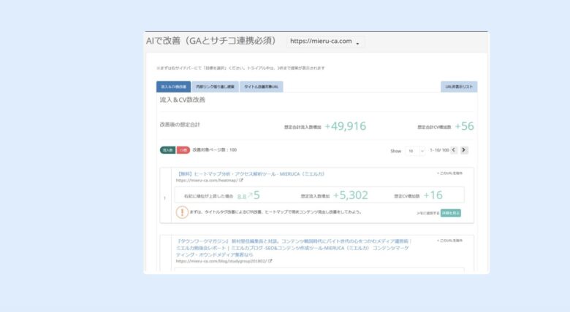
Task: Toggle the green 流入数 filter pill
Action: [x=167, y=150]
